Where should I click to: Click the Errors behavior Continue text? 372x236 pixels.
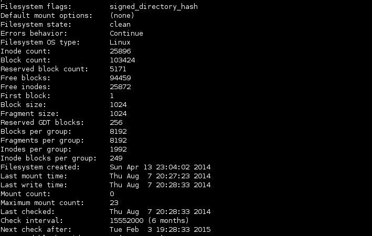(126, 34)
